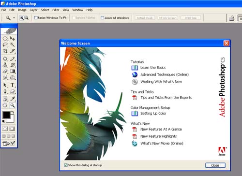The width and height of the screenshot is (242, 176).
Task: Open the Help menu
Action: [89, 10]
